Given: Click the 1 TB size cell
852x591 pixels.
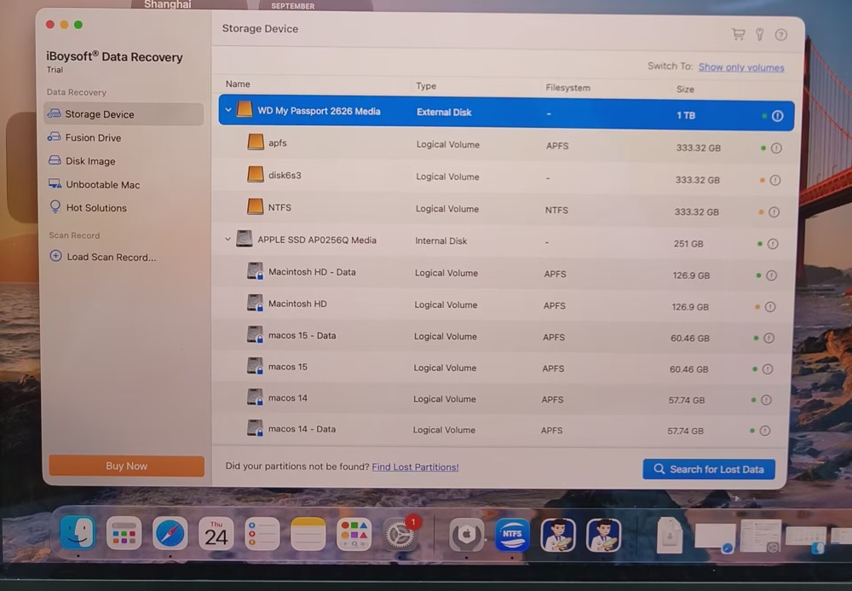Looking at the screenshot, I should (686, 115).
